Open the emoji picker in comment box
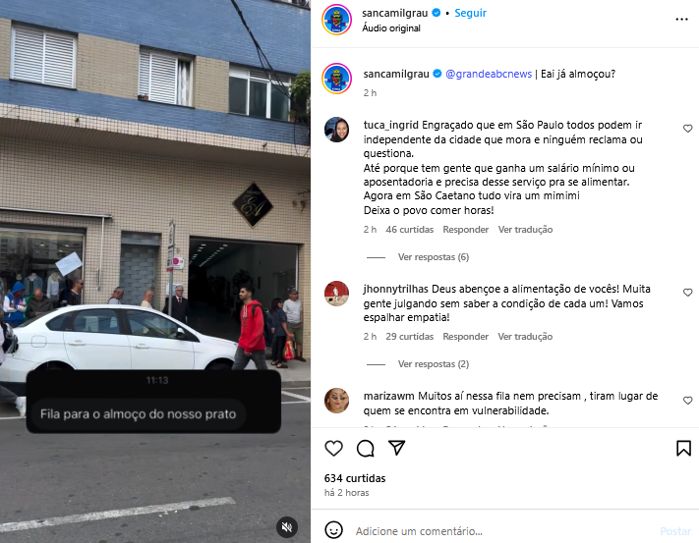 pyautogui.click(x=333, y=530)
